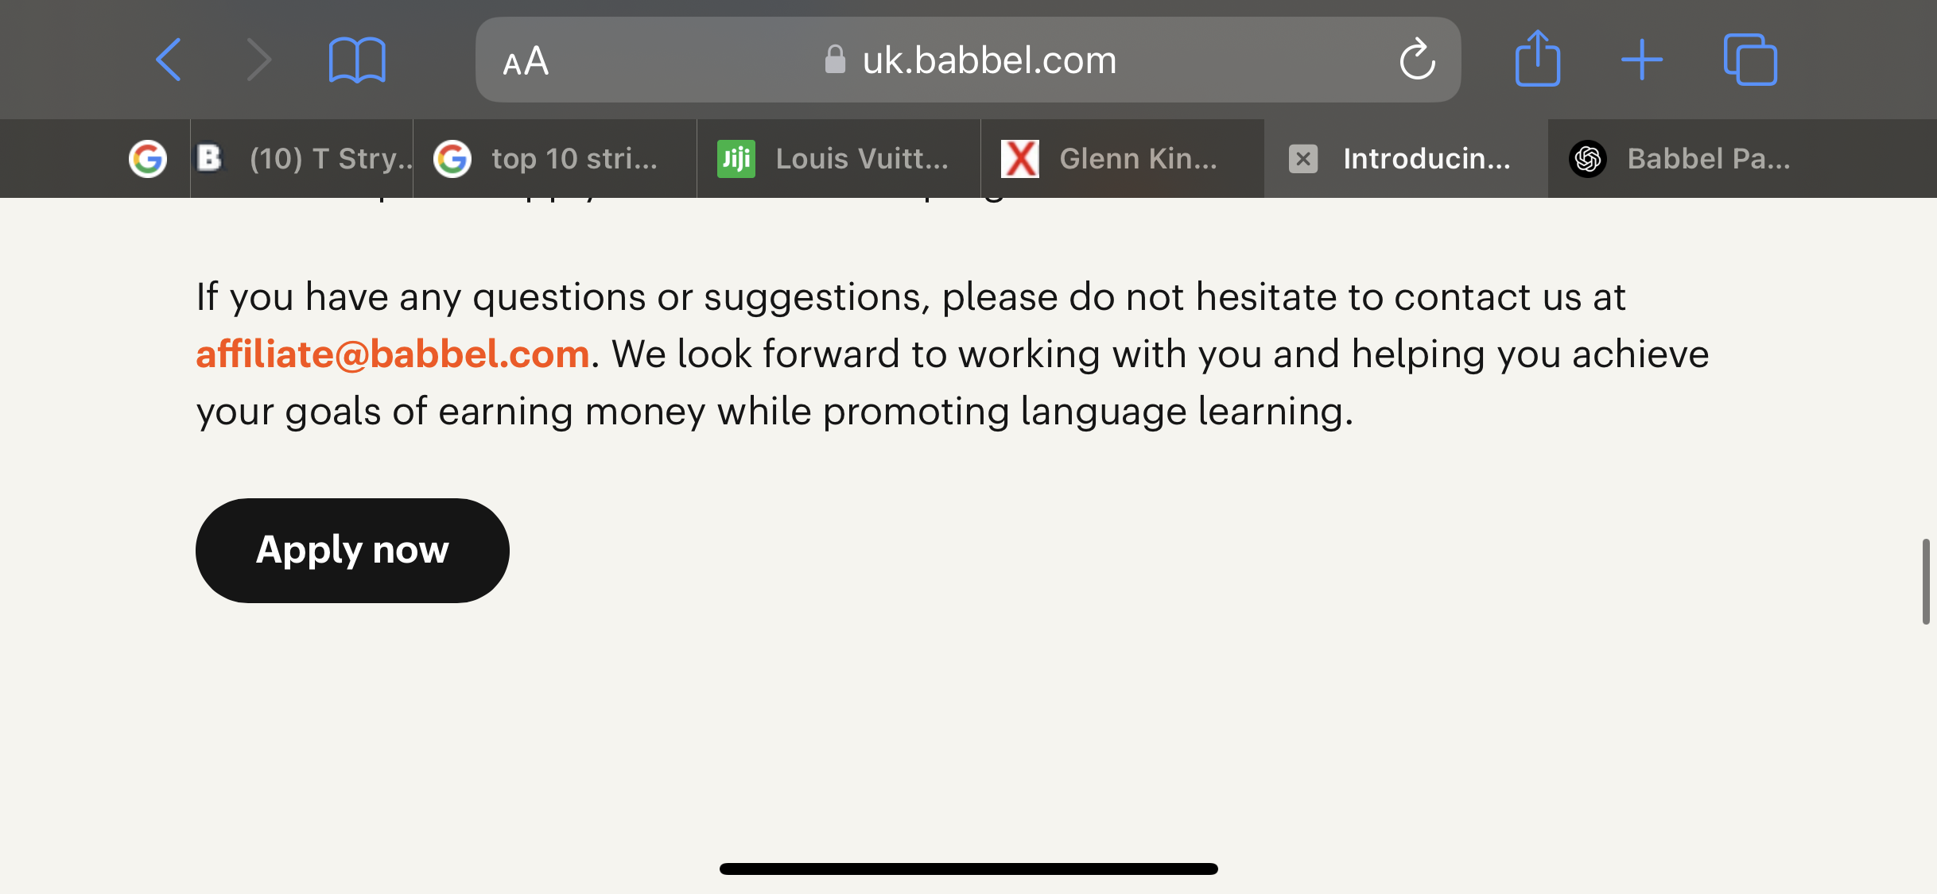The image size is (1937, 894).
Task: Tap the uk.babbel.com address field
Action: tap(968, 60)
